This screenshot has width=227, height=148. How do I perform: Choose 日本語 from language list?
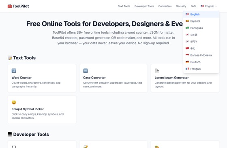pos(201,35)
